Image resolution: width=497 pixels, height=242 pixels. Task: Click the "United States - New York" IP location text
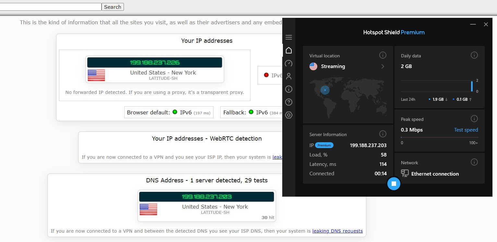pyautogui.click(x=163, y=73)
